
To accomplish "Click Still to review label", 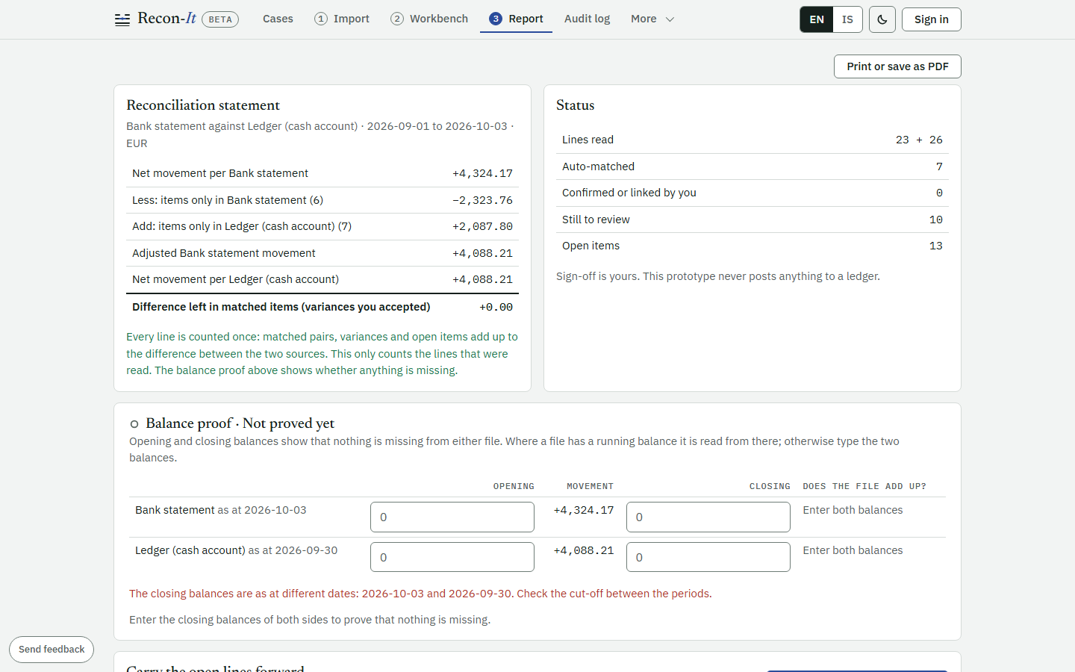I will click(x=596, y=220).
